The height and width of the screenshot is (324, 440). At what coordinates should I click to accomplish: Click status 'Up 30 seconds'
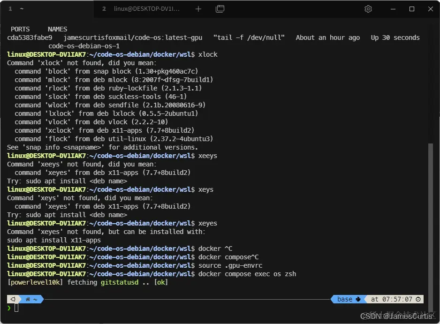(395, 38)
